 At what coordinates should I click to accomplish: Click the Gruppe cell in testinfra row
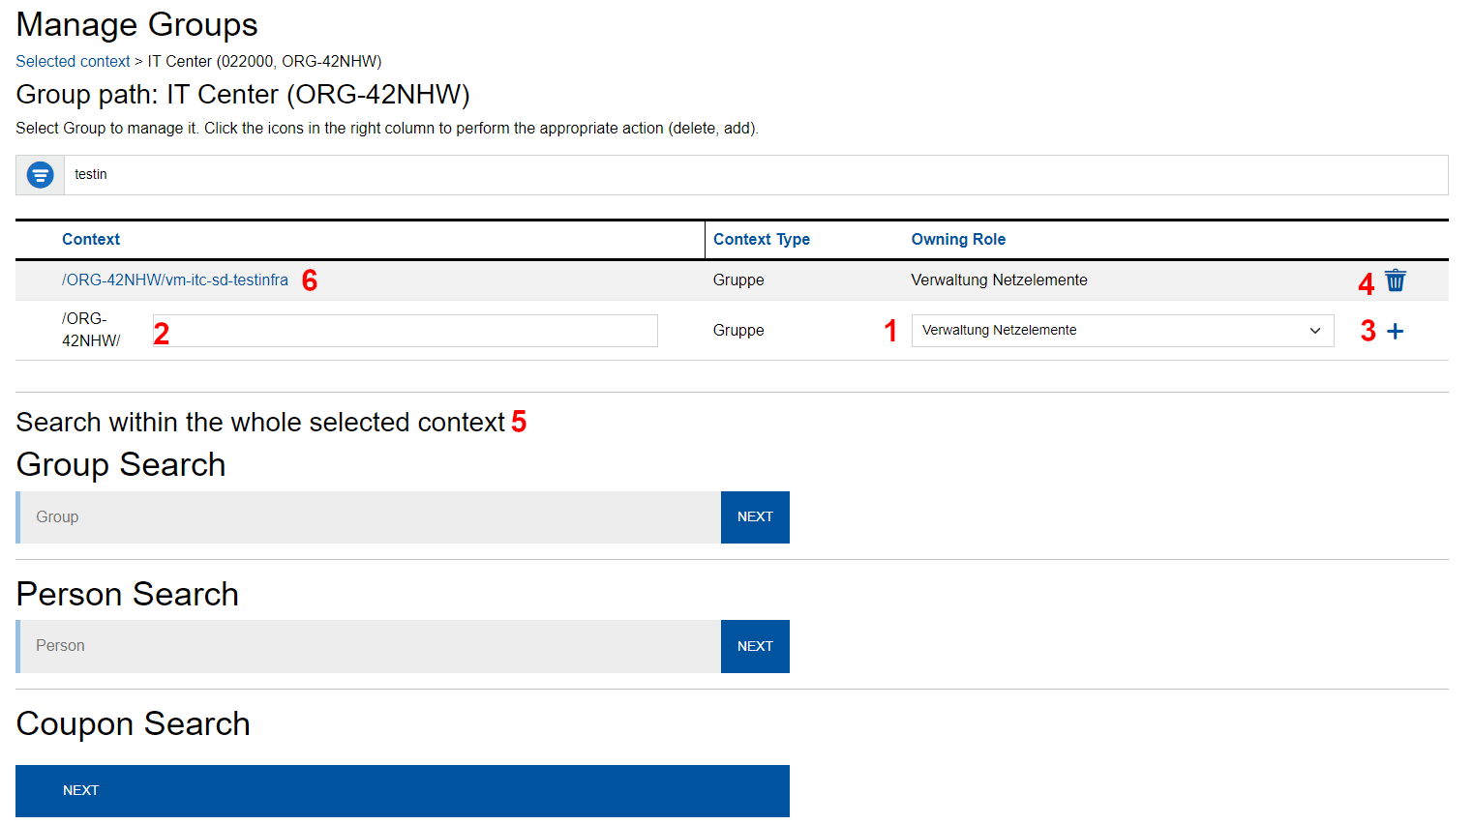click(738, 280)
